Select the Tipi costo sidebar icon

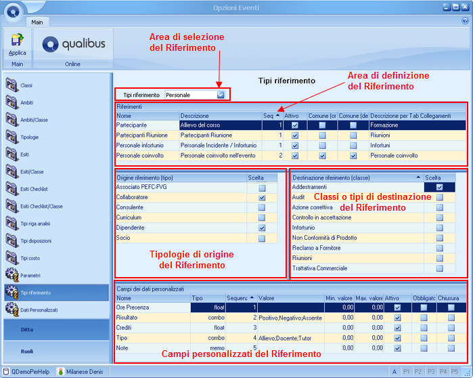point(12,258)
